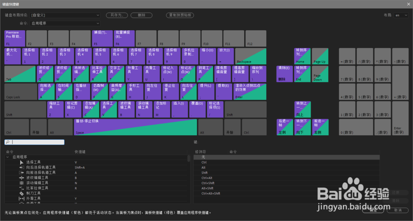
Task: Click the 比率拉伸工具 icon
Action: [21, 188]
